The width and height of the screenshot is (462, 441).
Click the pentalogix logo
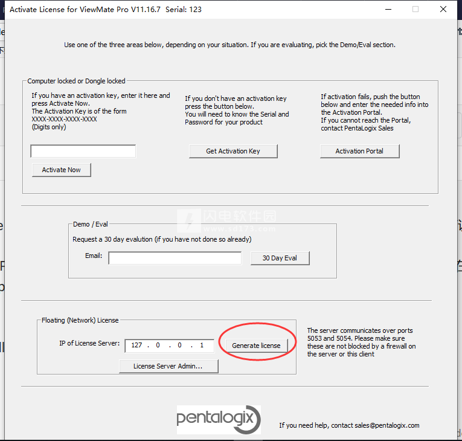(219, 419)
